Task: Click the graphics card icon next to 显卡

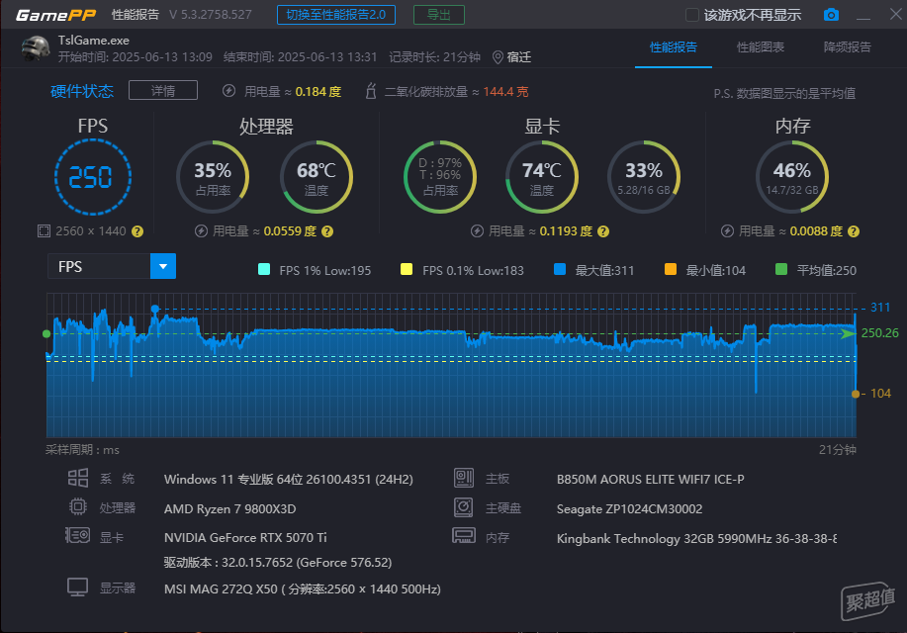Action: click(x=77, y=535)
